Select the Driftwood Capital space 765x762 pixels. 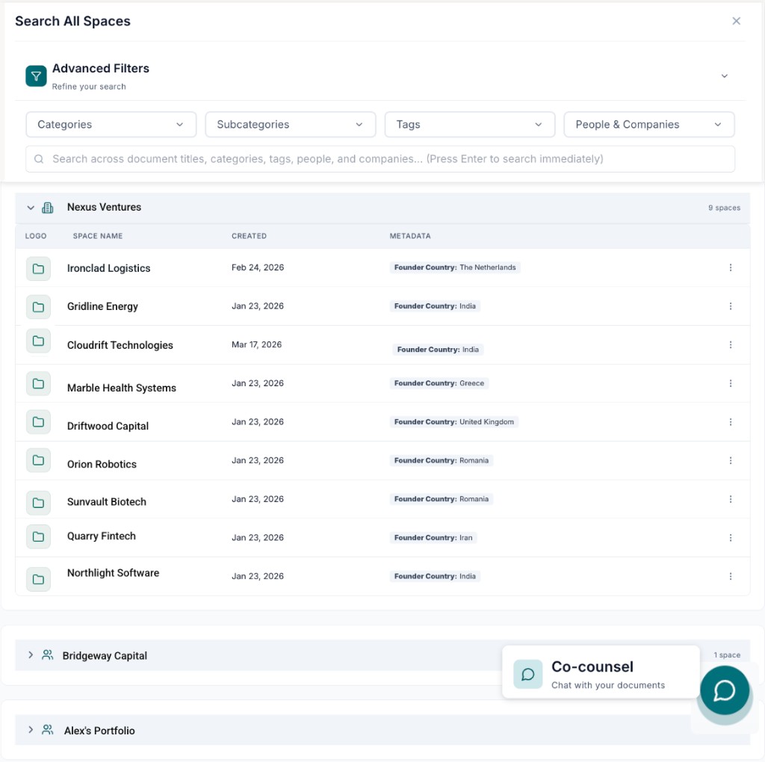coord(108,426)
